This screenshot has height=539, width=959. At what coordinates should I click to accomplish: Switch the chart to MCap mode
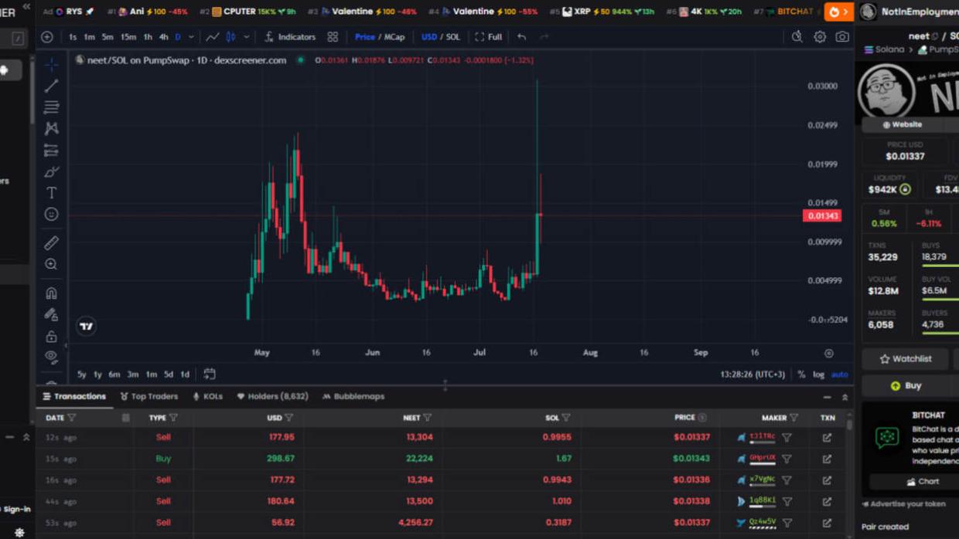coord(394,36)
